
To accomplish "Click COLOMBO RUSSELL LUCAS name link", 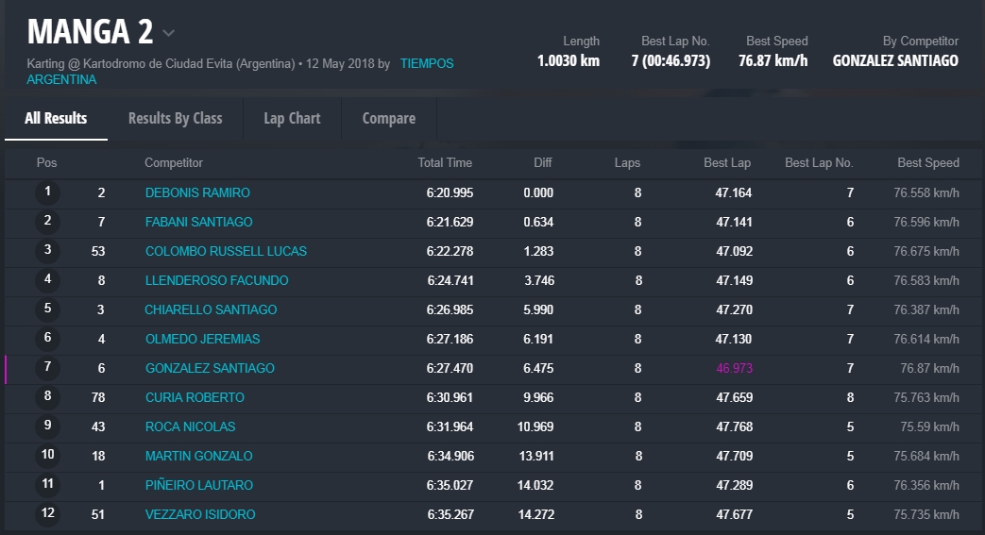I will [x=226, y=251].
